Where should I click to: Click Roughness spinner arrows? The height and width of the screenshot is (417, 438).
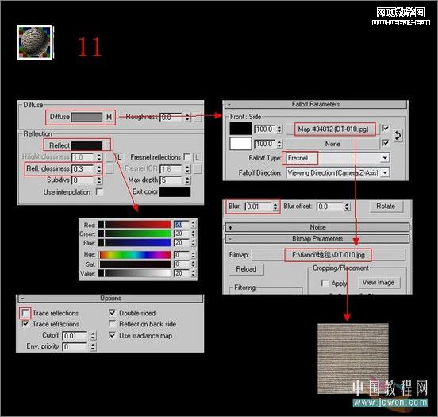[188, 118]
